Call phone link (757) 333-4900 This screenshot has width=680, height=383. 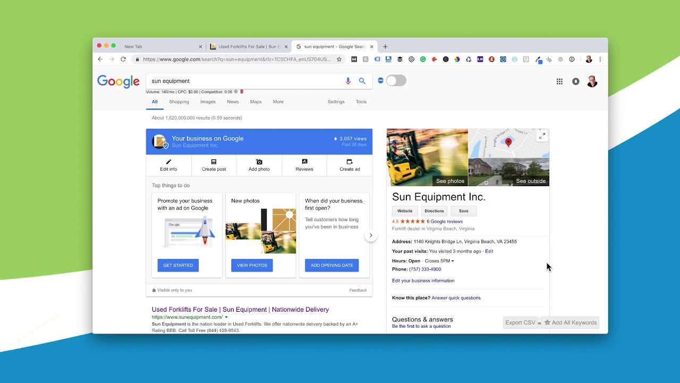pos(425,269)
